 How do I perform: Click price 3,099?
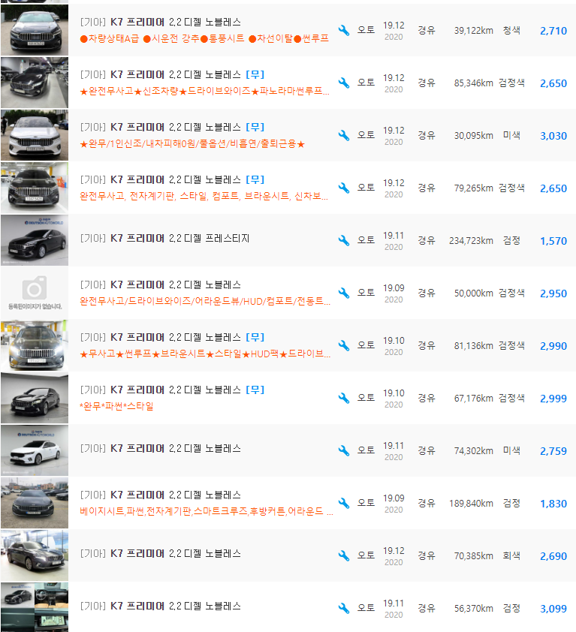click(x=553, y=609)
